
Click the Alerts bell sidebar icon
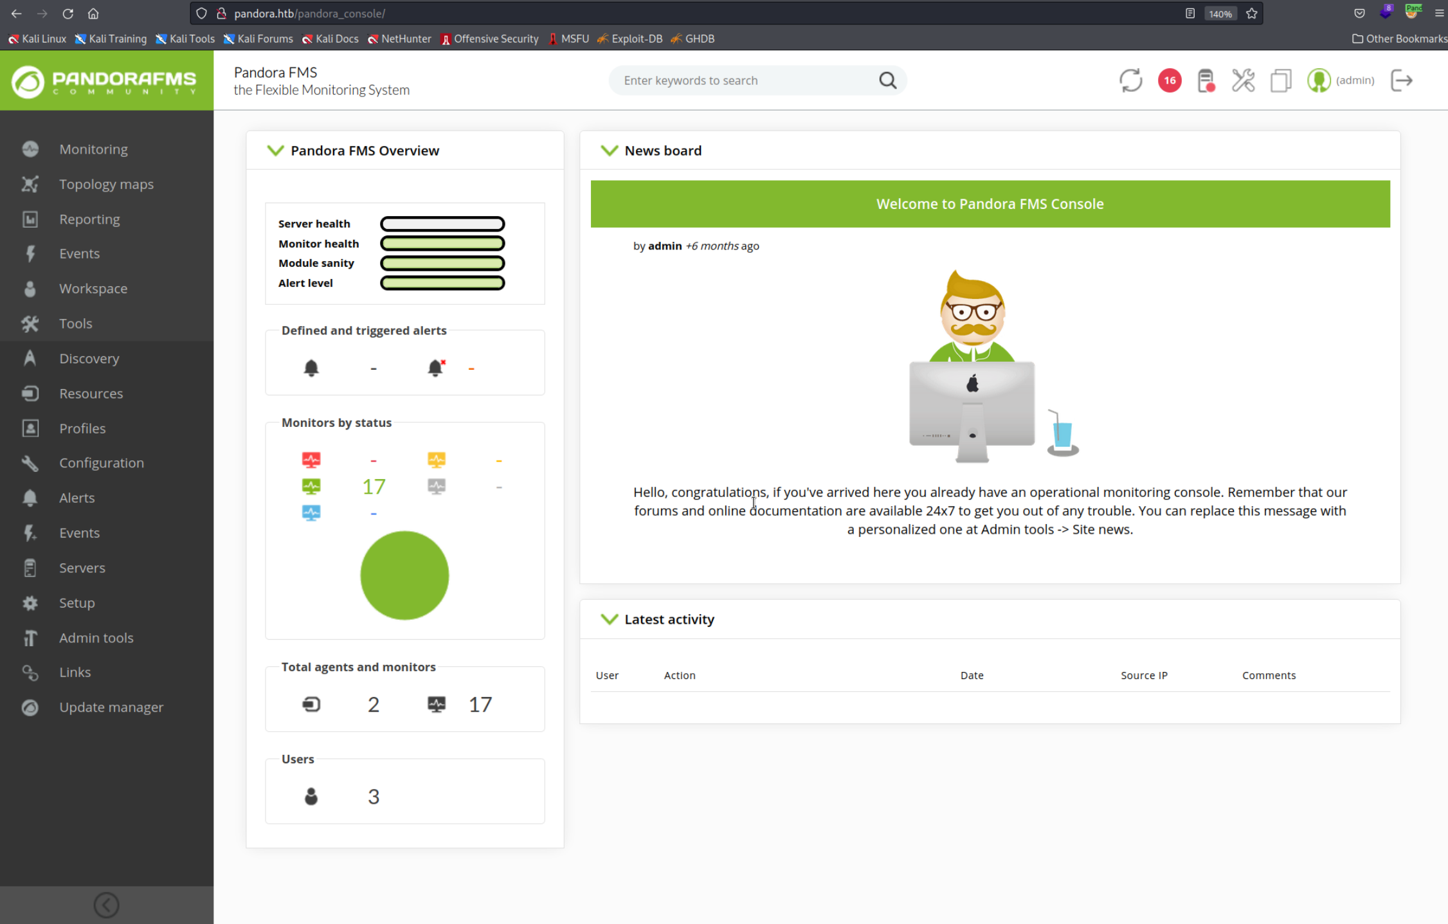pos(30,498)
